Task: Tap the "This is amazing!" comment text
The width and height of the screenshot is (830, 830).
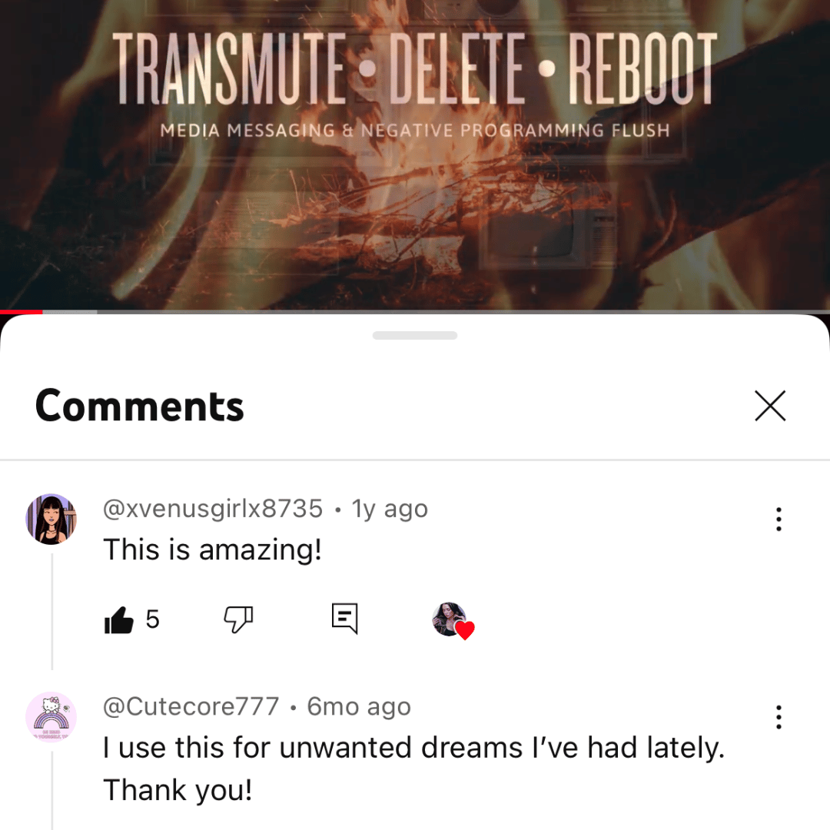Action: click(x=213, y=550)
